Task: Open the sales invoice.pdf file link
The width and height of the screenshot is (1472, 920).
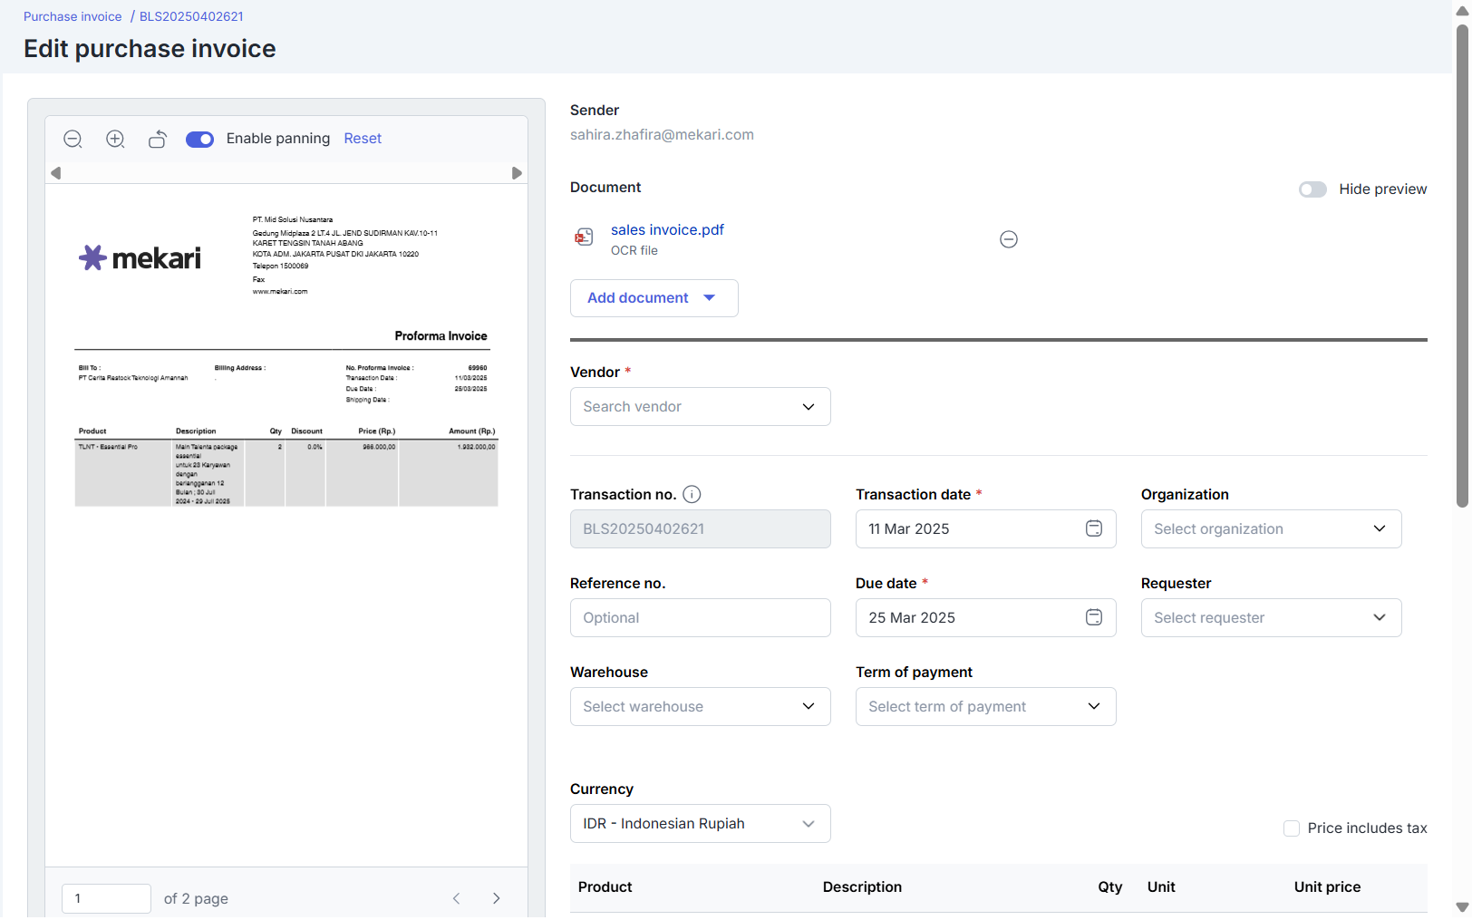Action: point(667,230)
